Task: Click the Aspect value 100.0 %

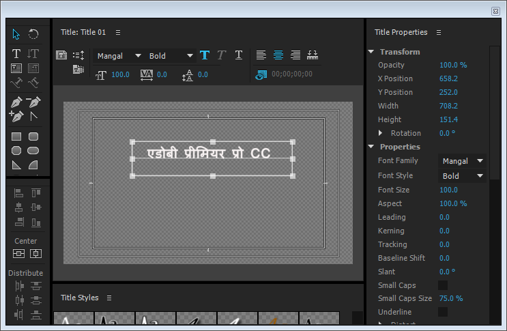Action: (x=453, y=203)
